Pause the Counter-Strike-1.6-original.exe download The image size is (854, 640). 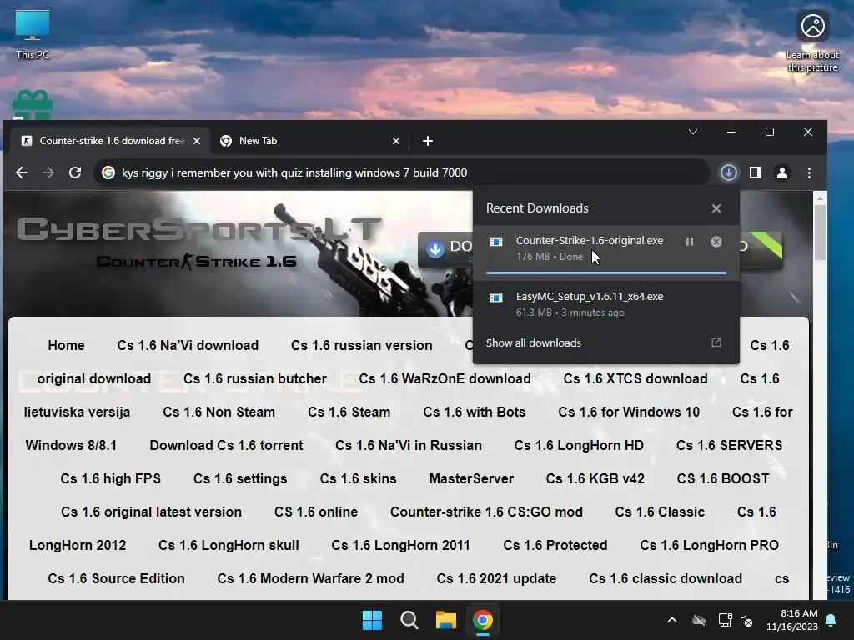tap(690, 242)
